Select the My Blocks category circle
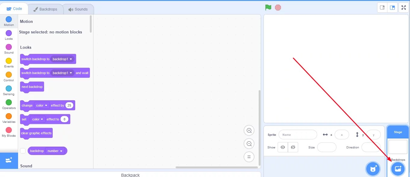 9,130
